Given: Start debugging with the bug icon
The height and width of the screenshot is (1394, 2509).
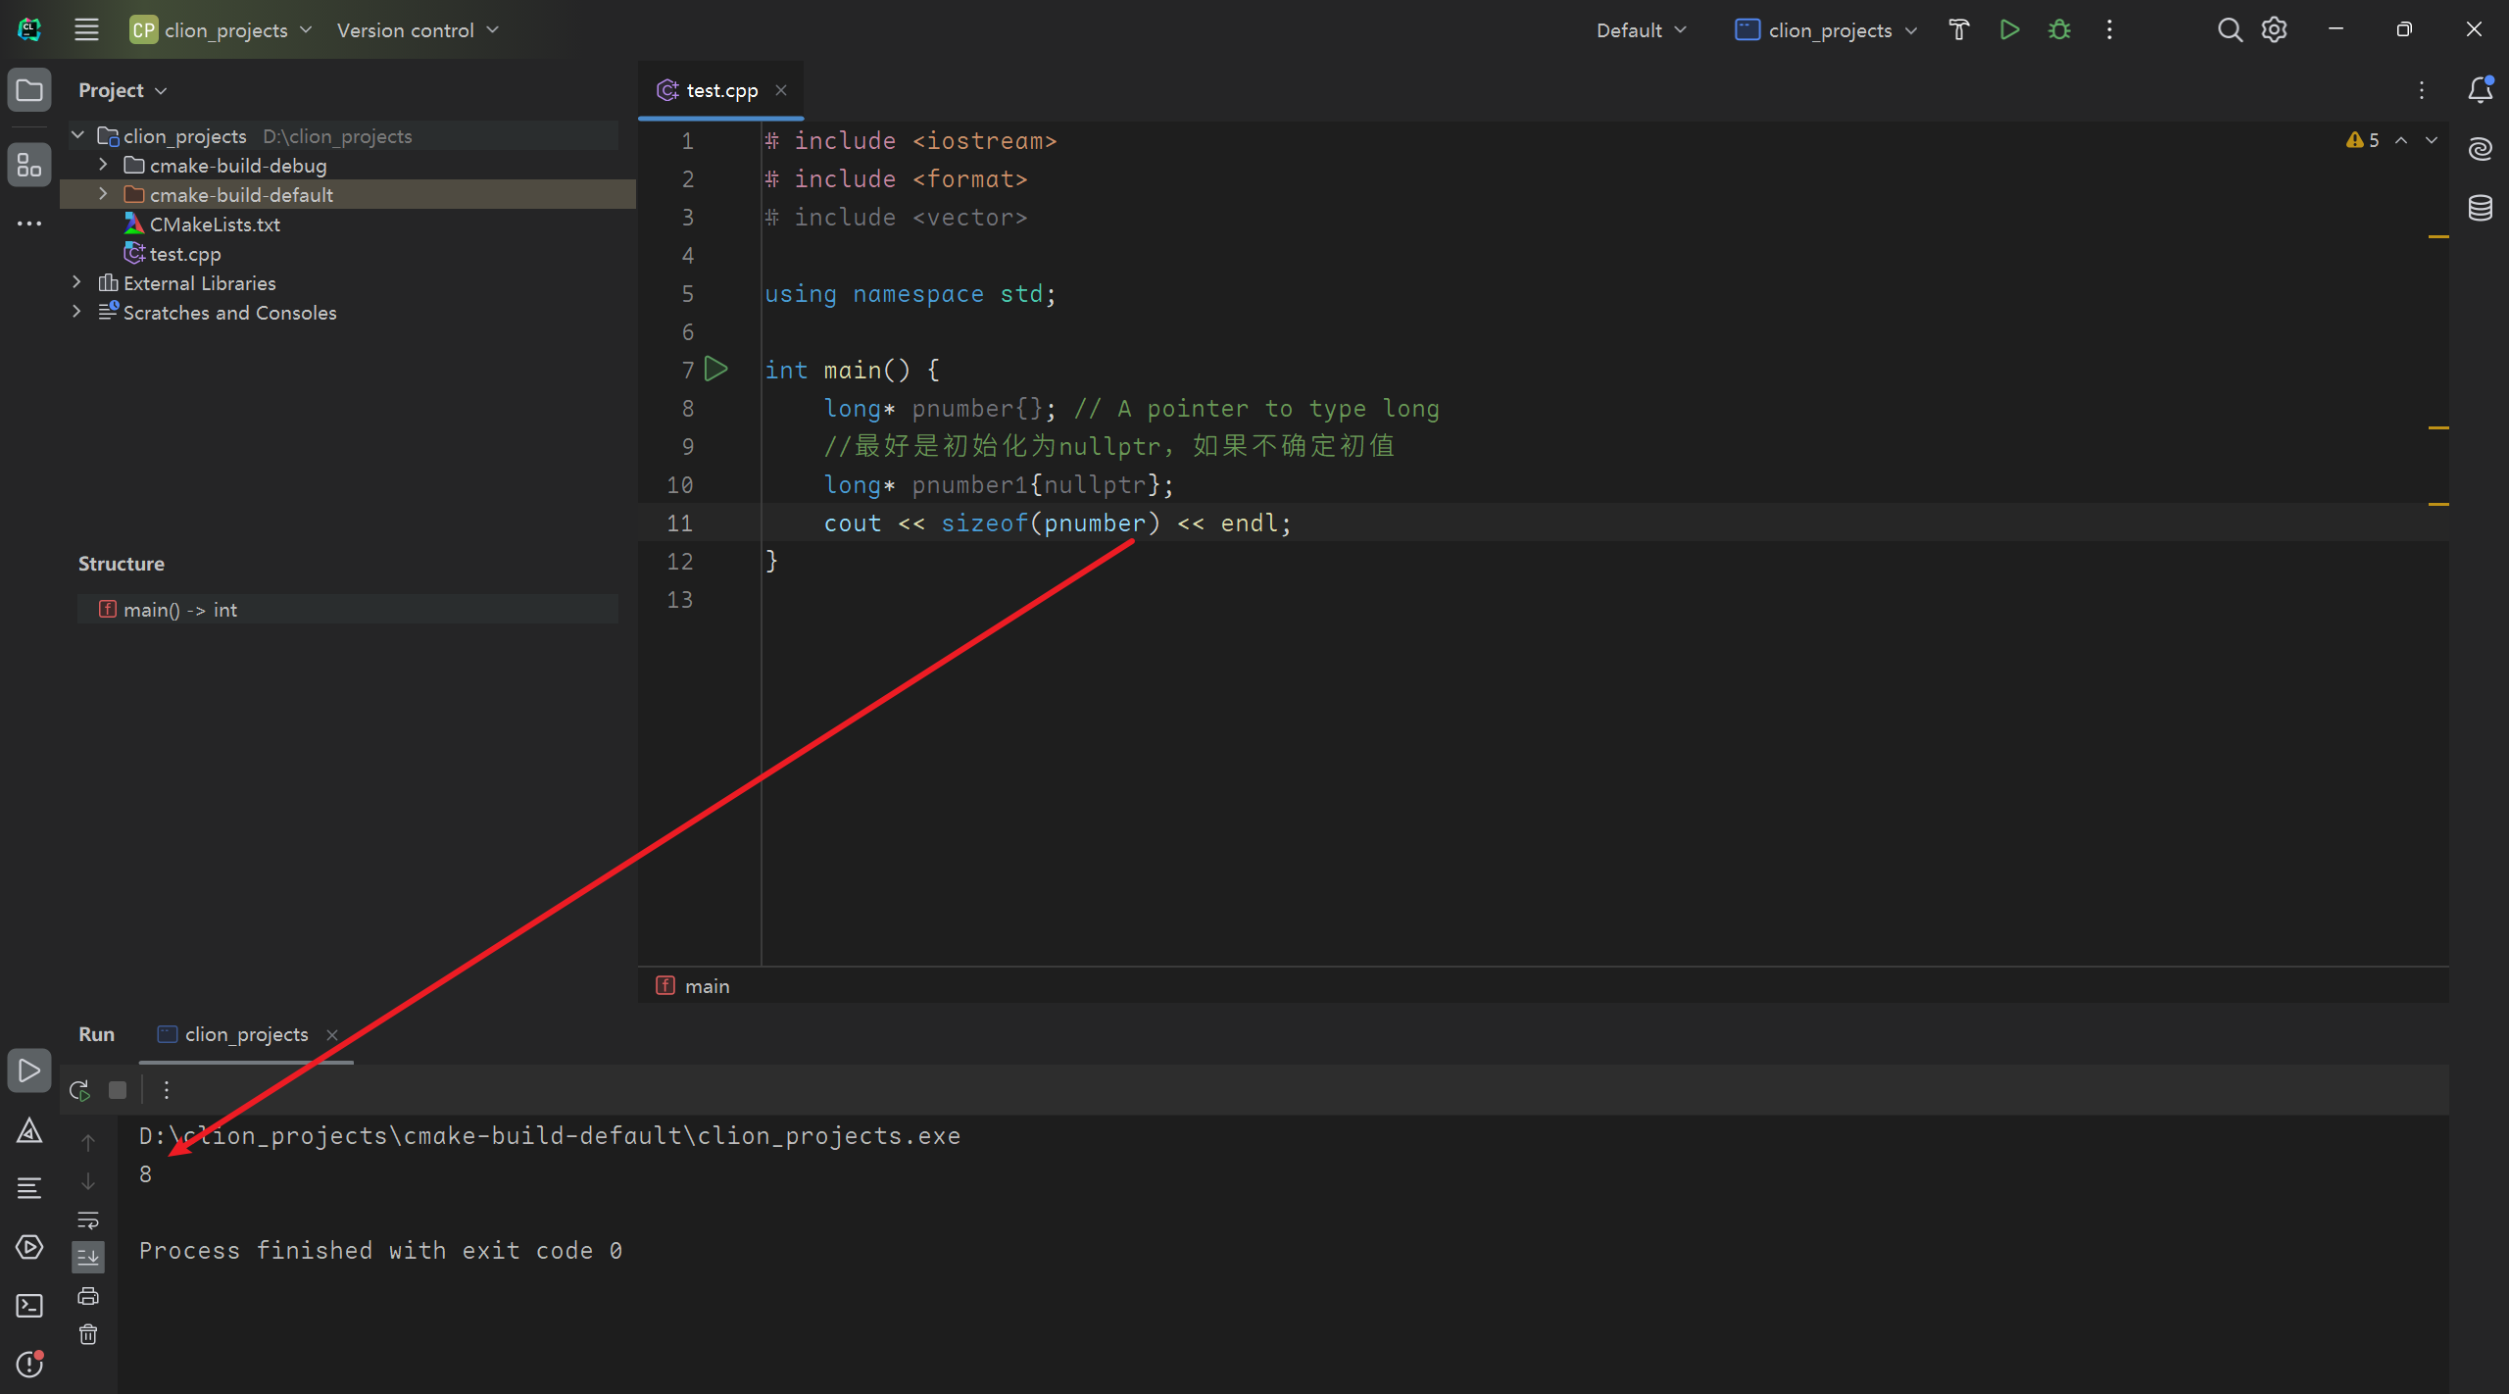Looking at the screenshot, I should tap(2058, 29).
